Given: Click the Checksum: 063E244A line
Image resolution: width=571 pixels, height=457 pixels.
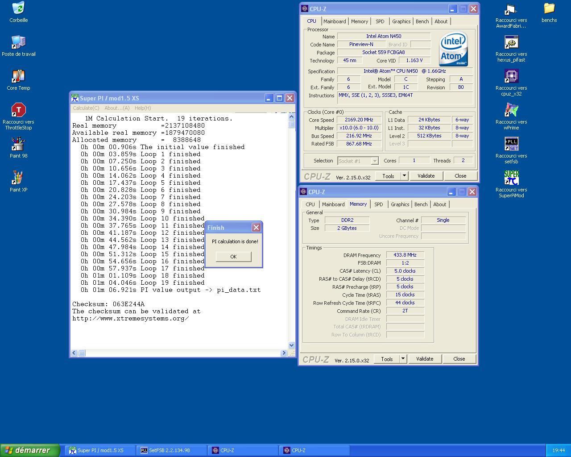Looking at the screenshot, I should (x=108, y=304).
